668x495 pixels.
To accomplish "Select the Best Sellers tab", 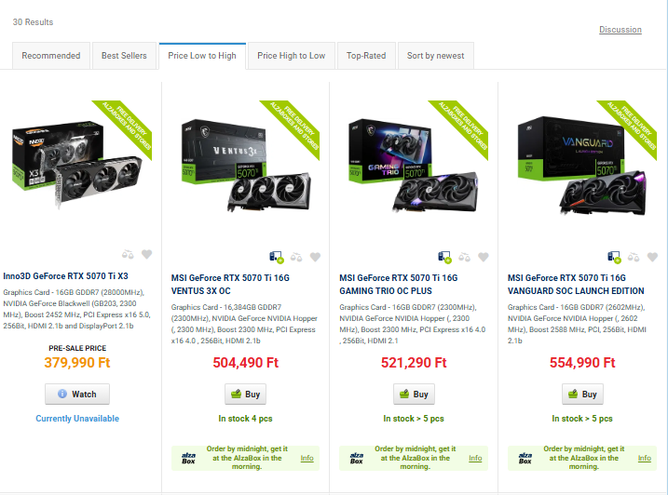I will tap(124, 56).
